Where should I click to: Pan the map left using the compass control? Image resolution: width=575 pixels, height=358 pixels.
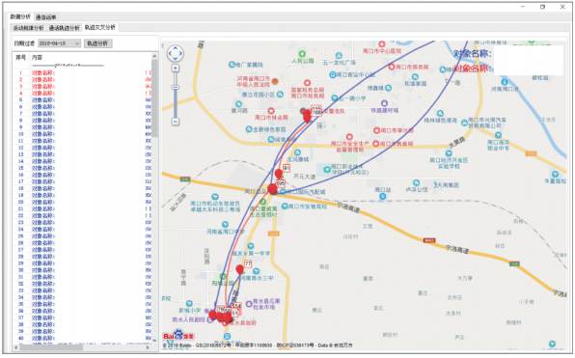click(170, 53)
